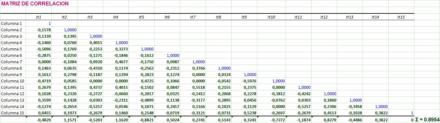The image size is (440, 123).
Task: Click the total cell with -0,8821
Action: pyautogui.click(x=141, y=119)
